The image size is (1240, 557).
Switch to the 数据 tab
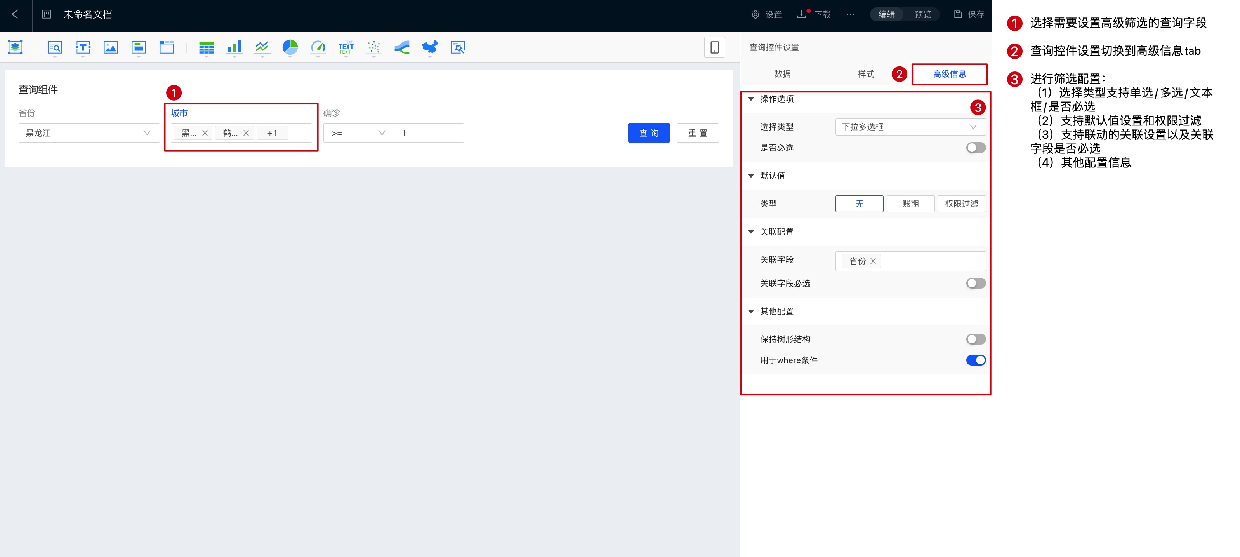pyautogui.click(x=782, y=74)
